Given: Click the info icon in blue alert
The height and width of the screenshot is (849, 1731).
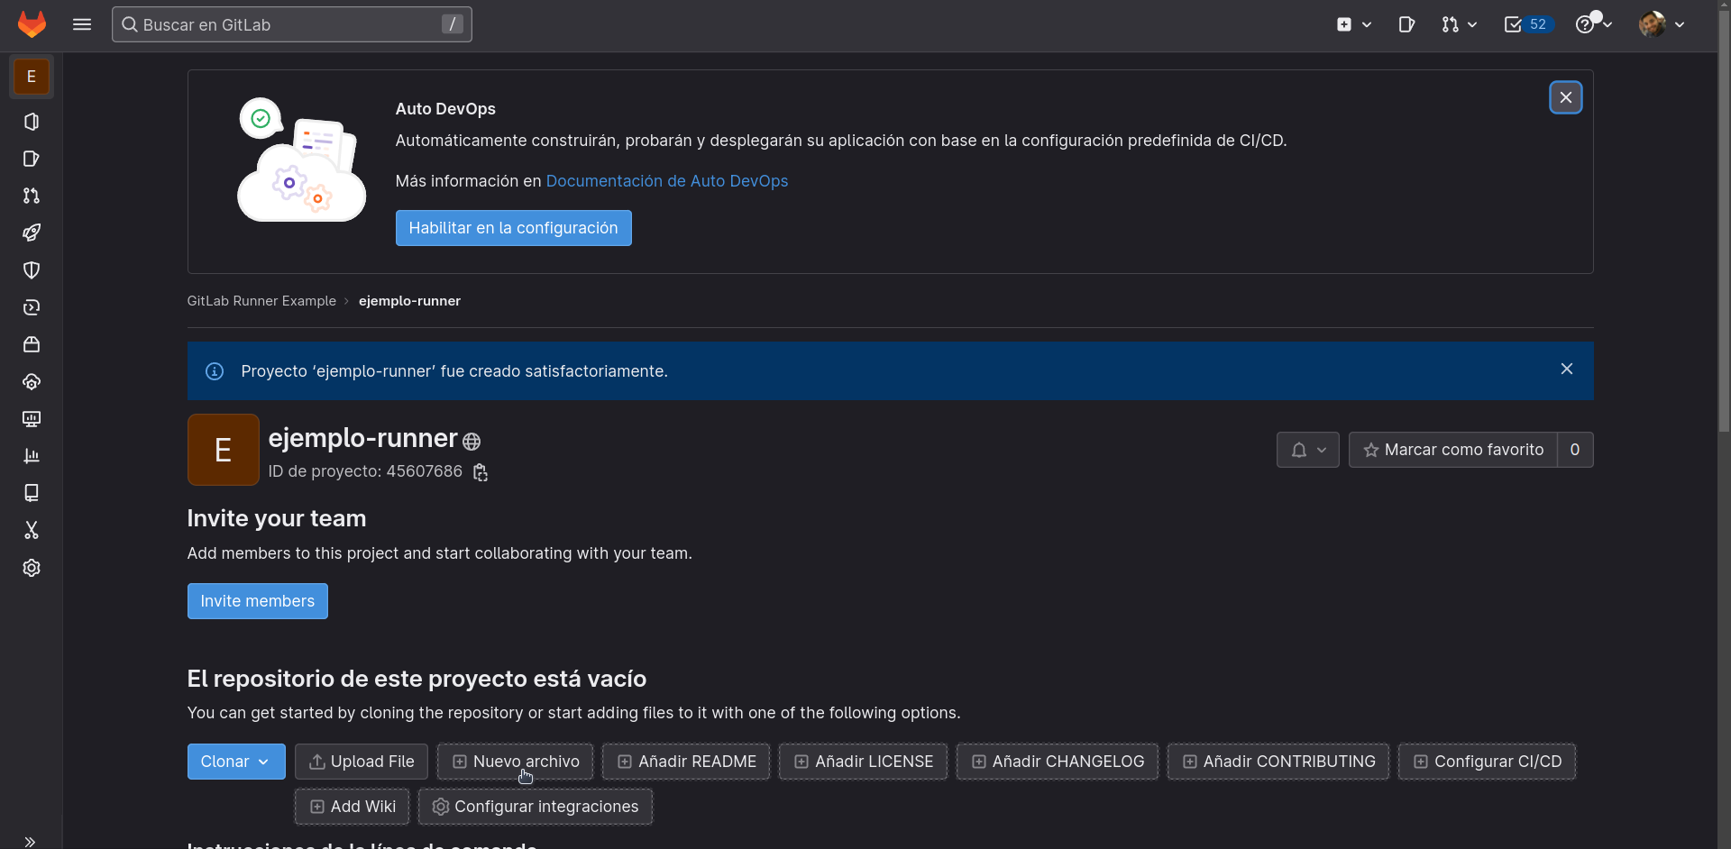Looking at the screenshot, I should [215, 371].
